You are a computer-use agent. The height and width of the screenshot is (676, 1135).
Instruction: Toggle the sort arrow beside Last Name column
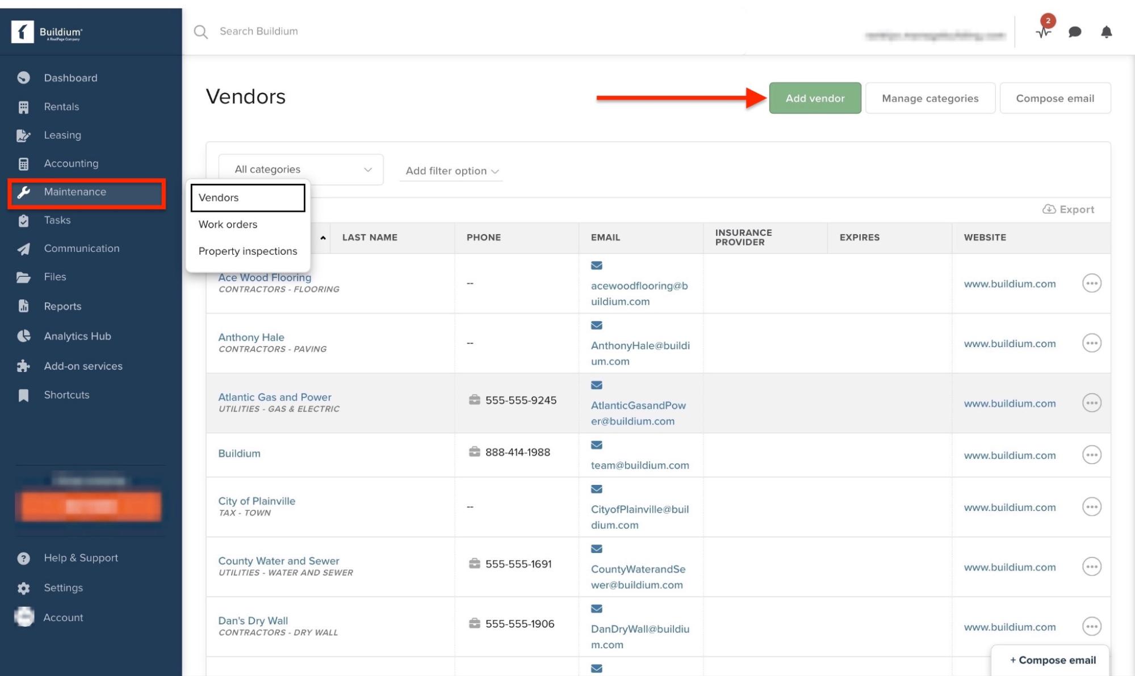point(323,238)
